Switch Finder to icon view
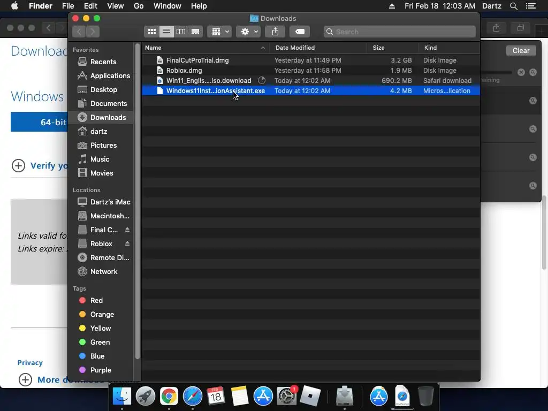This screenshot has height=411, width=548. tap(151, 32)
